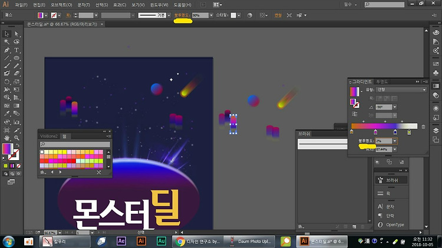Select the Paintbrush tool

(x=6, y=65)
